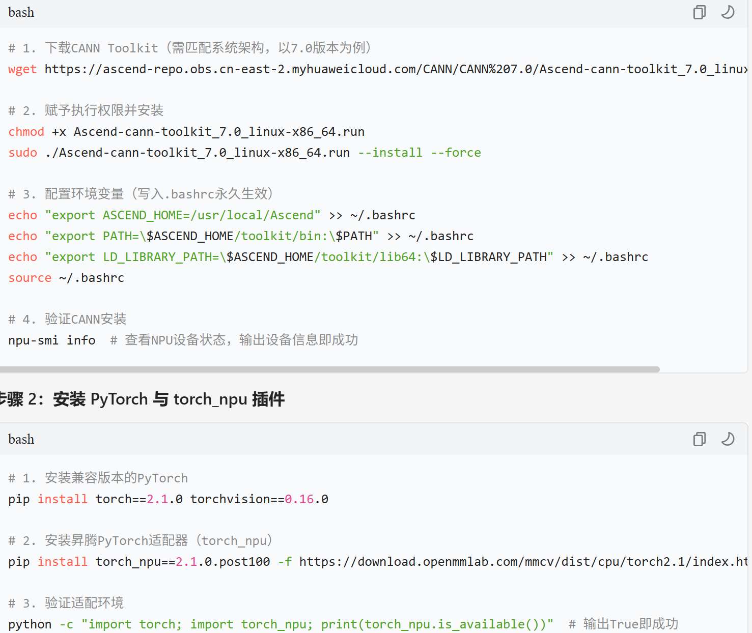752x633 pixels.
Task: Toggle dark mode on first code block
Action: (728, 12)
